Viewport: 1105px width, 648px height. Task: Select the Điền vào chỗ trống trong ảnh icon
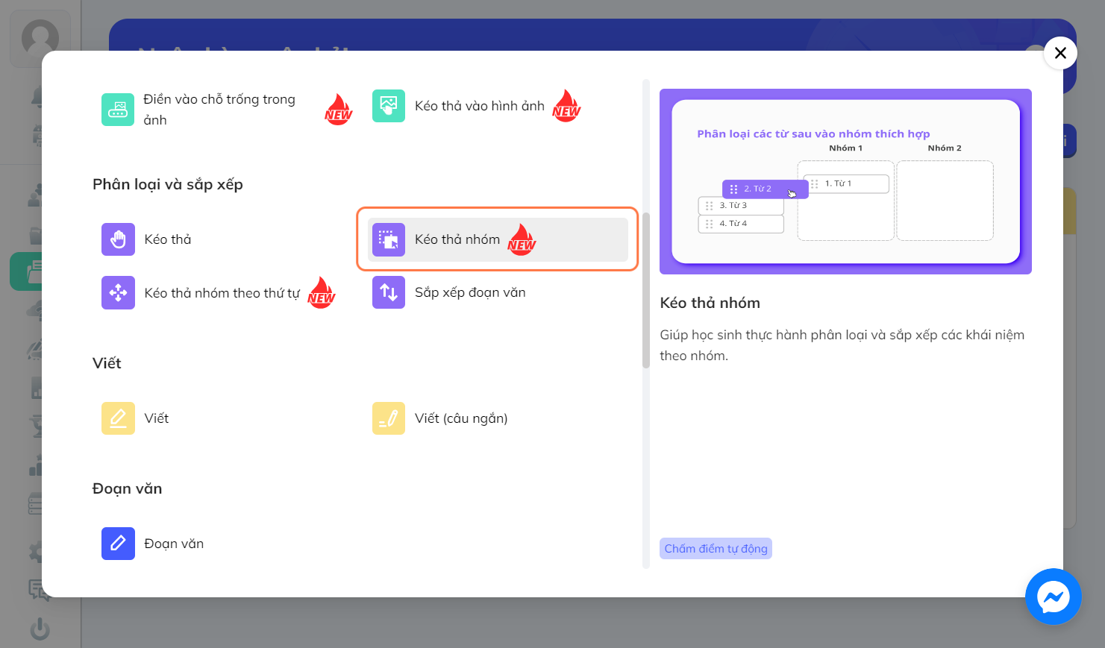(118, 110)
